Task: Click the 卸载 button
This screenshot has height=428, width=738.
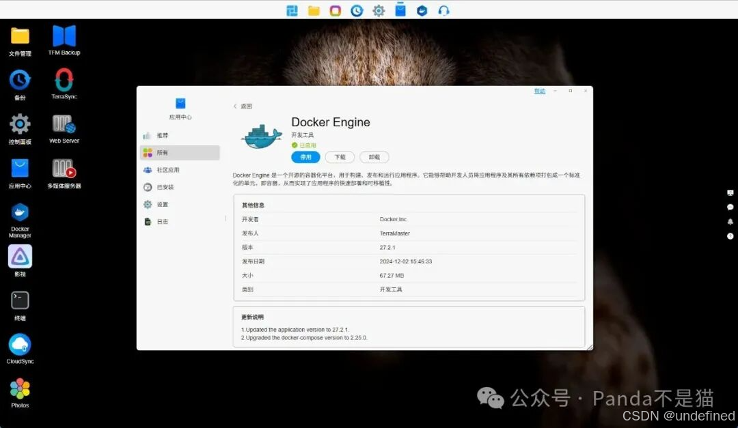Action: (374, 157)
